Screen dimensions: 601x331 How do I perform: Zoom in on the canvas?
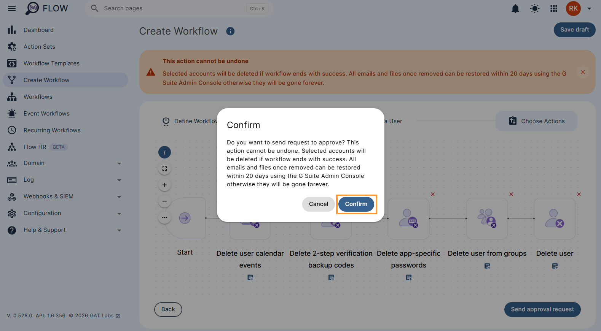point(164,185)
